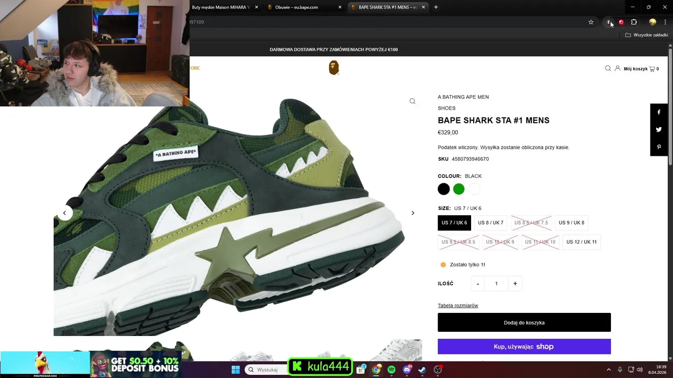This screenshot has height=378, width=673.
Task: Open the account user icon
Action: 618,68
